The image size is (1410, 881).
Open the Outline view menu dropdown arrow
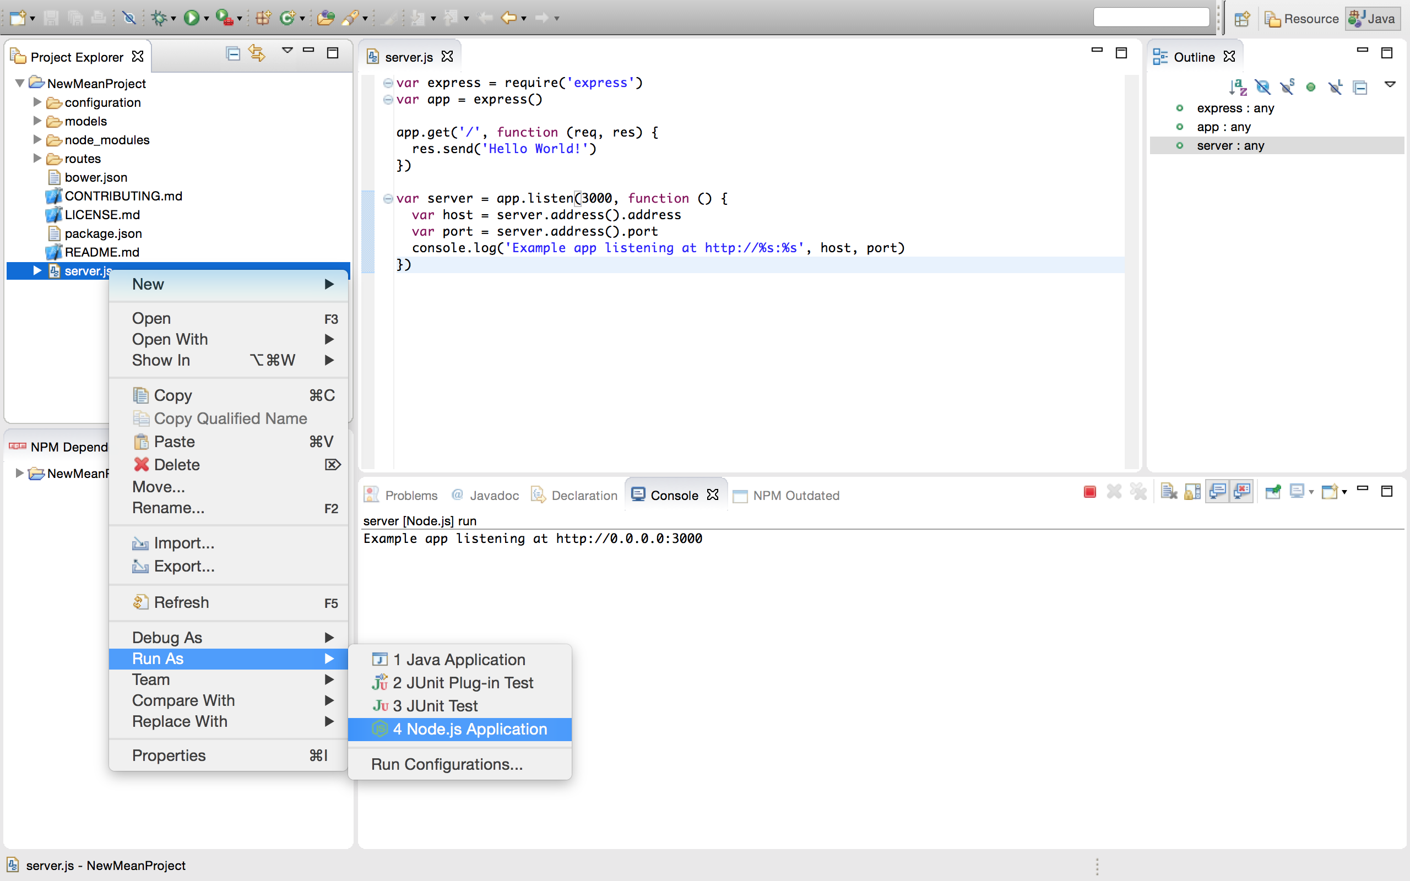tap(1390, 85)
